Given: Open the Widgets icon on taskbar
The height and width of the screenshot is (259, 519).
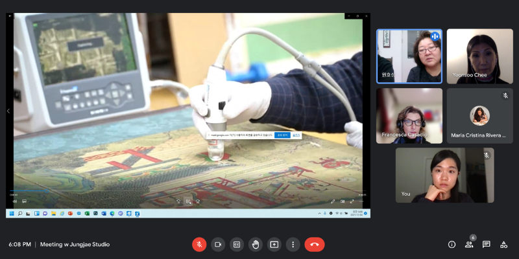Looking at the screenshot, I should (x=37, y=214).
